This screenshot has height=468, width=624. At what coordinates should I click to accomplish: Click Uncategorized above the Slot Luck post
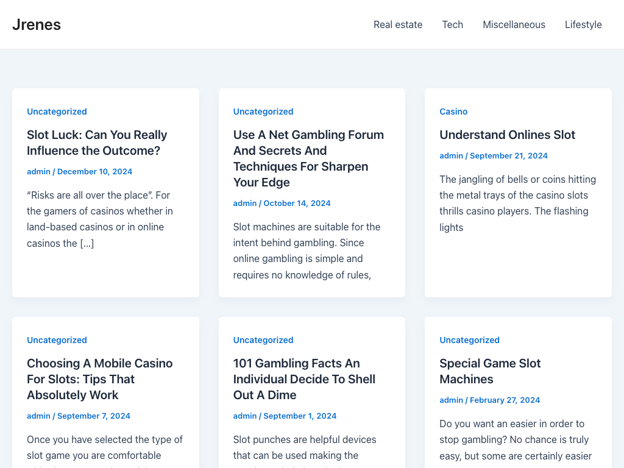57,112
